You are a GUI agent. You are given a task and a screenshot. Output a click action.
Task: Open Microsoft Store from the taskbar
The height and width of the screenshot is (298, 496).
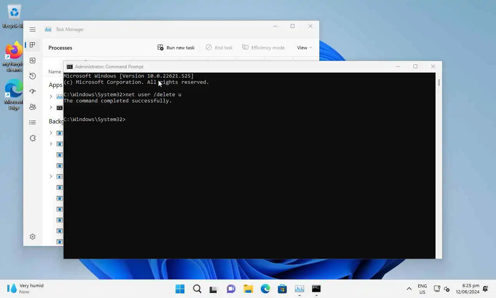[x=282, y=289]
